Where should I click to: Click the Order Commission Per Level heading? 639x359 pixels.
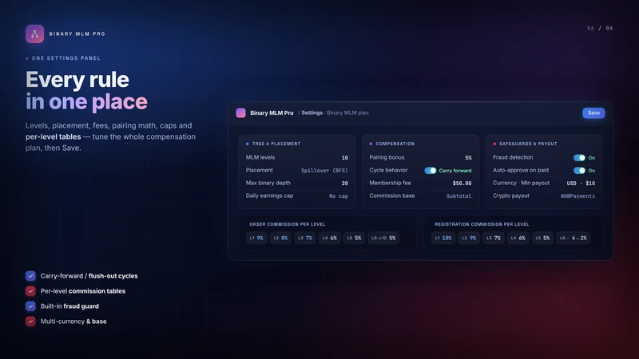tap(288, 224)
